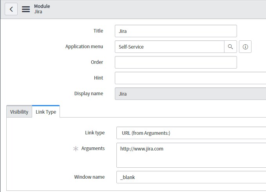
Task: Click the Application menu label
Action: tap(84, 47)
